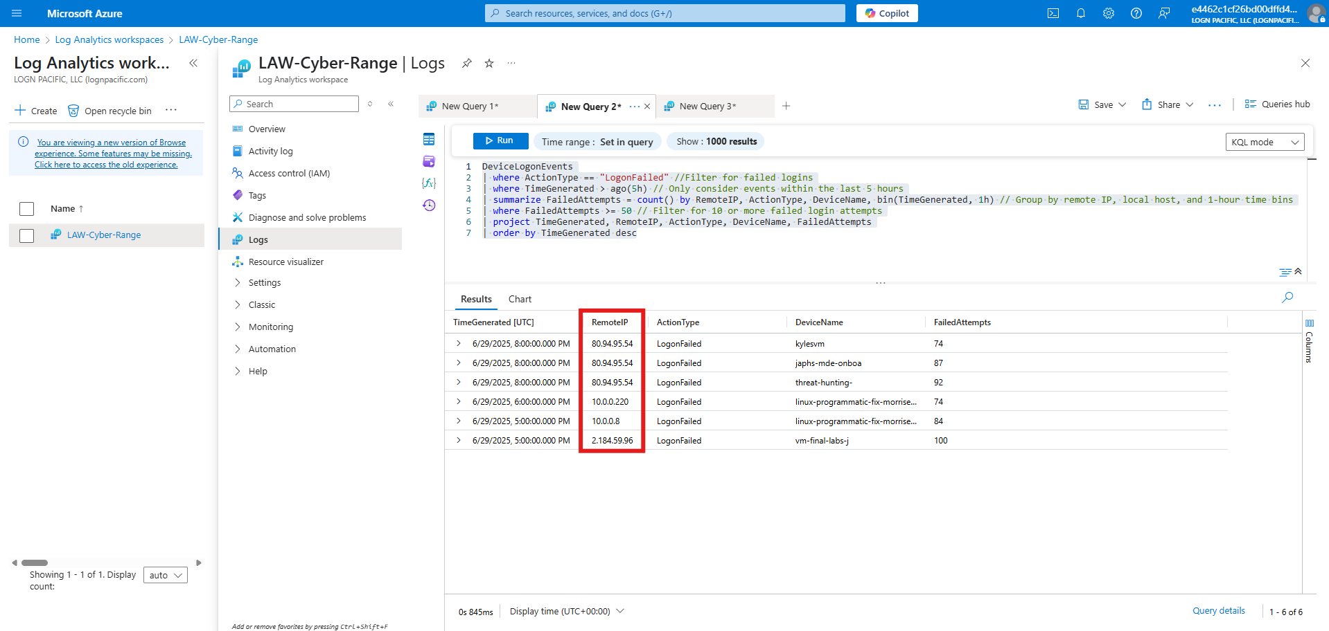Open the notifications bell

1081,13
